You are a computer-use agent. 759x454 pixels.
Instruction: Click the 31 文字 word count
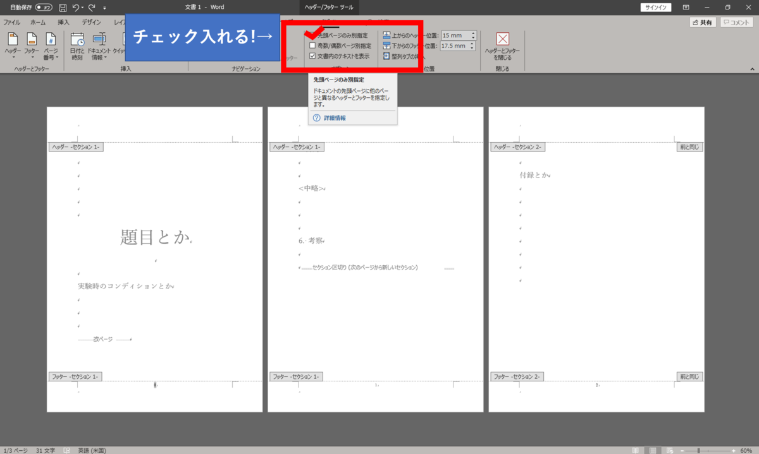click(x=45, y=450)
